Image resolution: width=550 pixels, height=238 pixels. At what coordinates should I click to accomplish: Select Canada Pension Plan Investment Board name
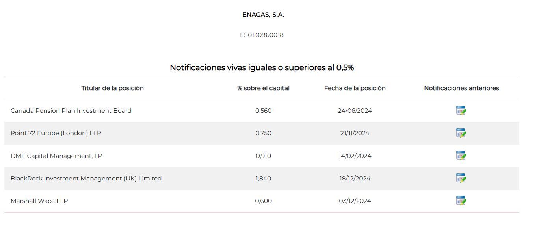coord(71,111)
